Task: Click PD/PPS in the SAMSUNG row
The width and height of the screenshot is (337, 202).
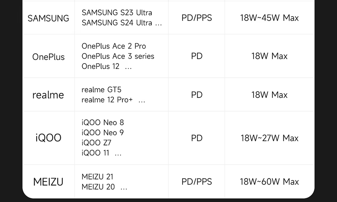Action: (196, 18)
